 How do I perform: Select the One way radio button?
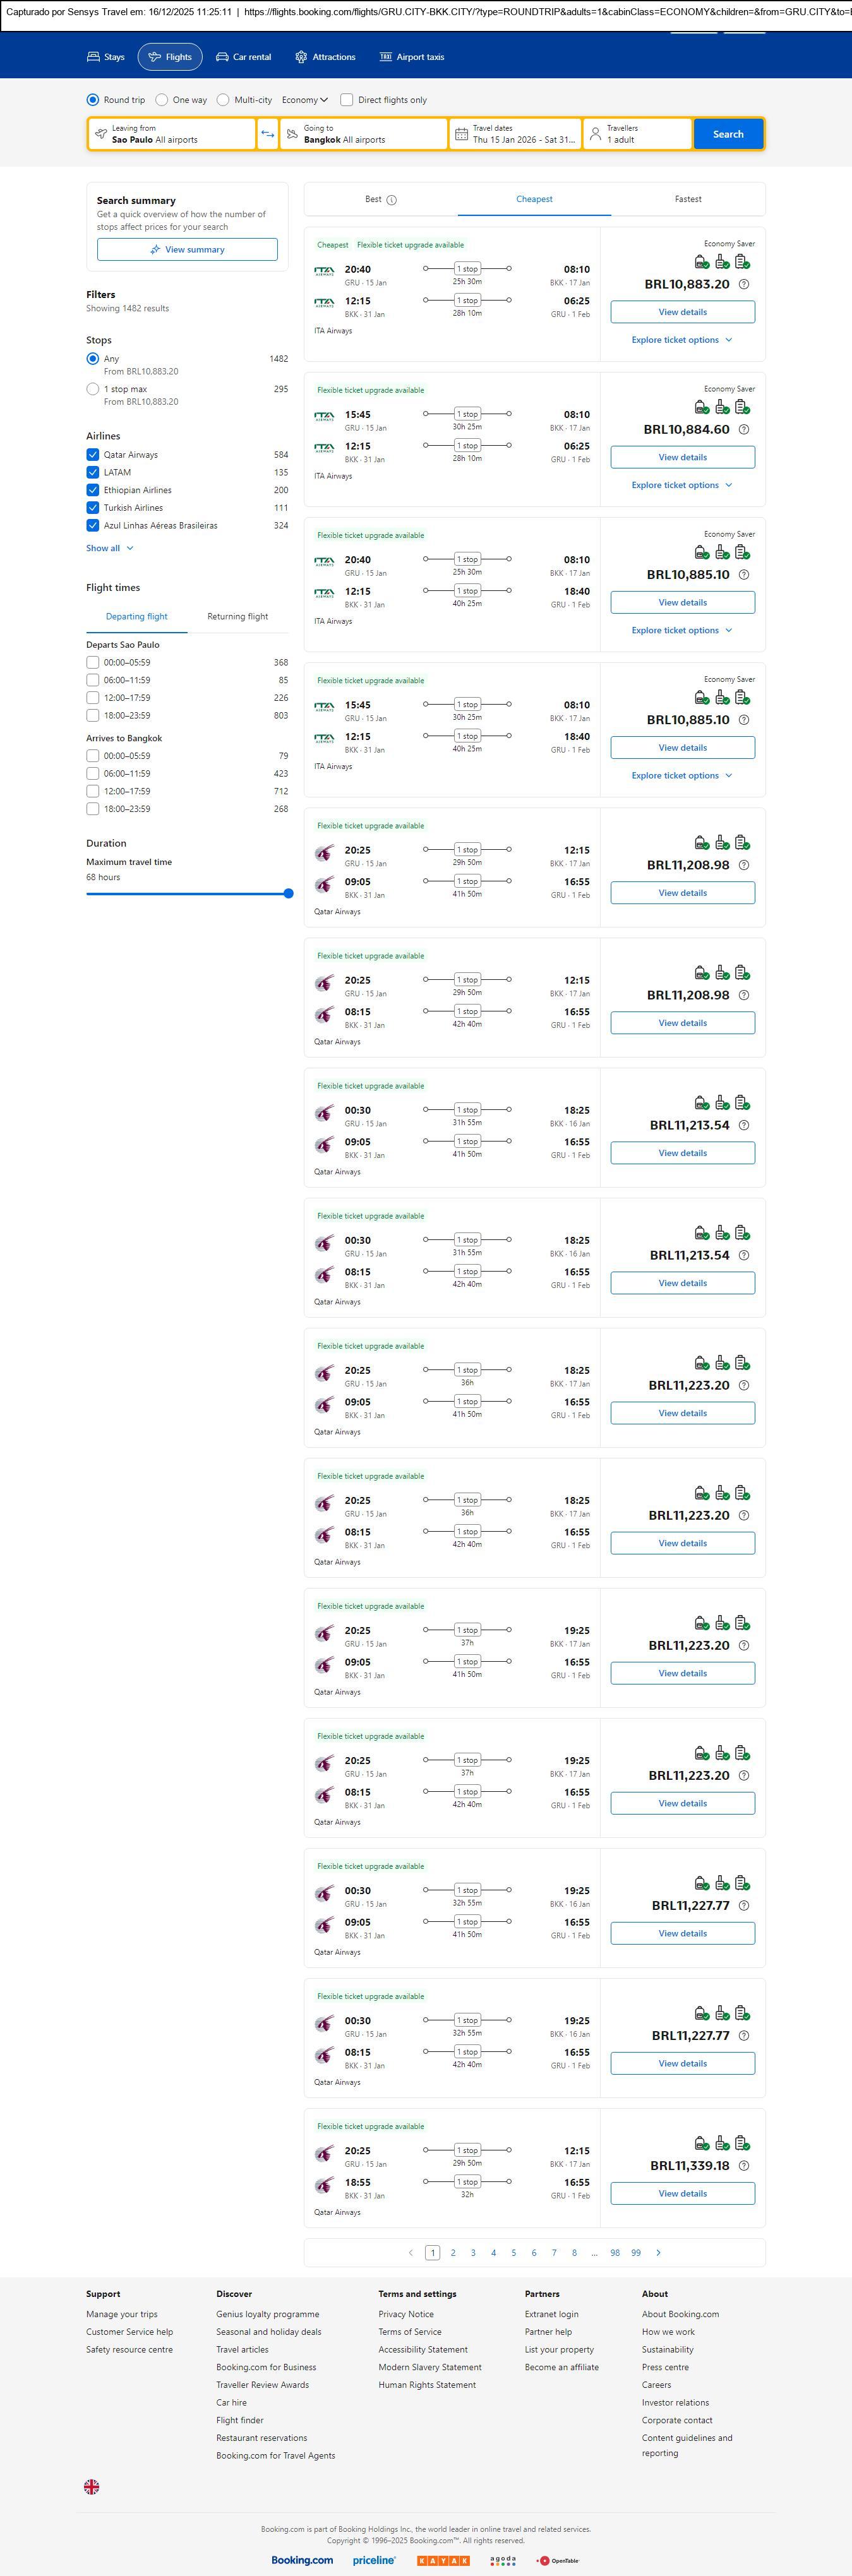(x=162, y=100)
